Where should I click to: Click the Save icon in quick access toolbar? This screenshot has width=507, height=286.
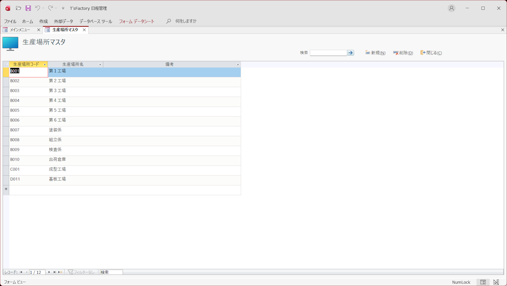28,8
